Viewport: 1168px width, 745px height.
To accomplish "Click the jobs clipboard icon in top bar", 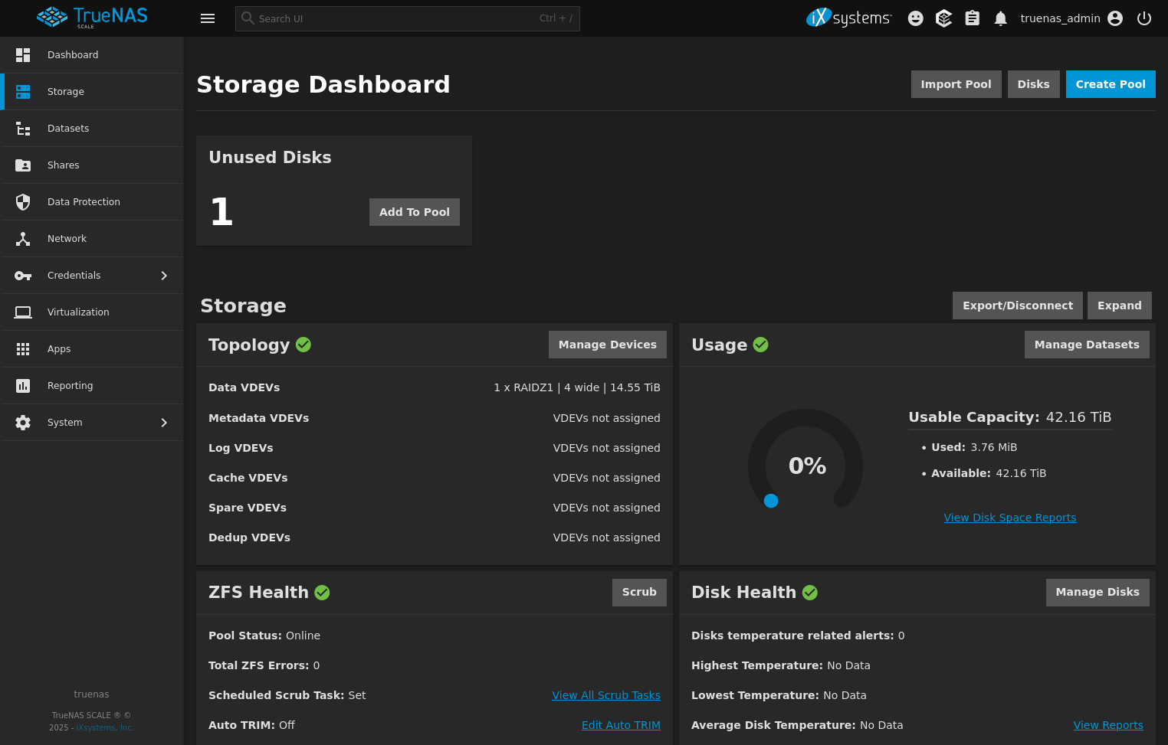I will (x=972, y=18).
